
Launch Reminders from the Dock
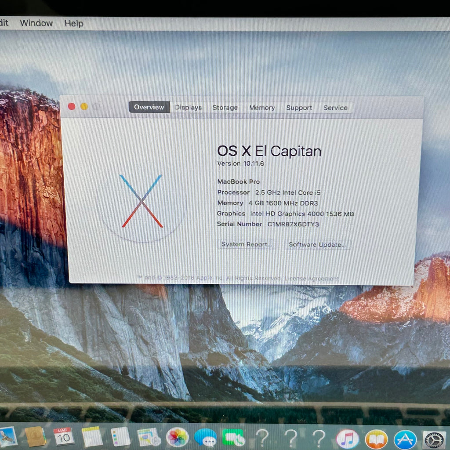[x=120, y=437]
